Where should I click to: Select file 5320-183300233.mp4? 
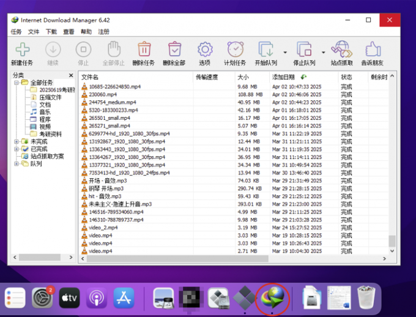113,110
